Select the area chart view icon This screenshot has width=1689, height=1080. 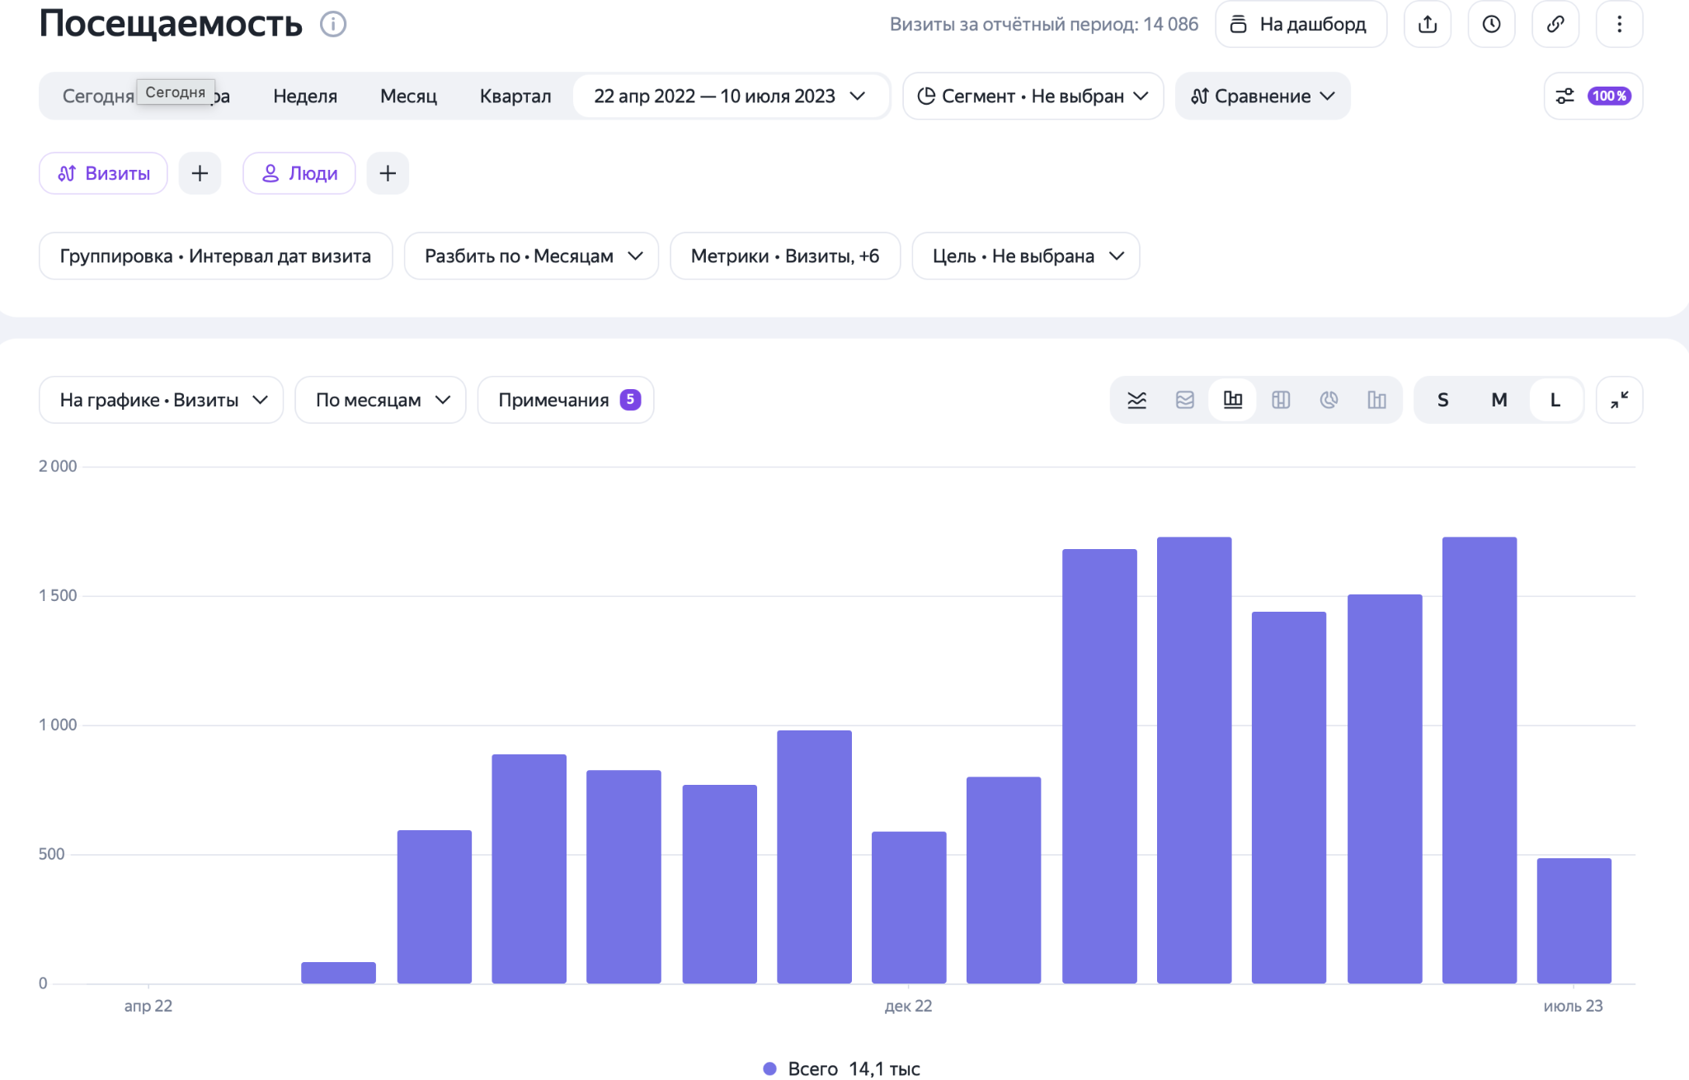[1185, 400]
